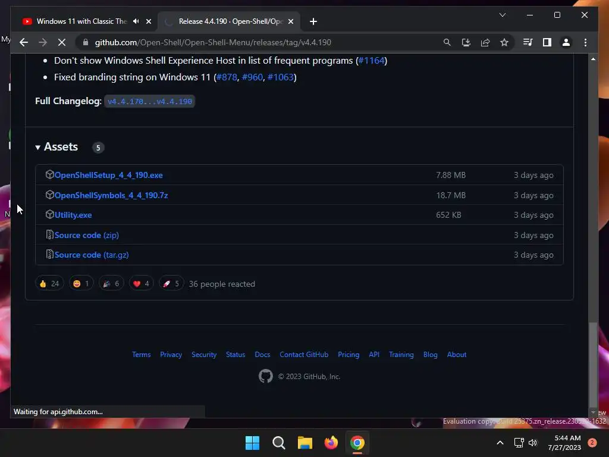Open the Training footer link
This screenshot has width=609, height=457.
pos(401,355)
